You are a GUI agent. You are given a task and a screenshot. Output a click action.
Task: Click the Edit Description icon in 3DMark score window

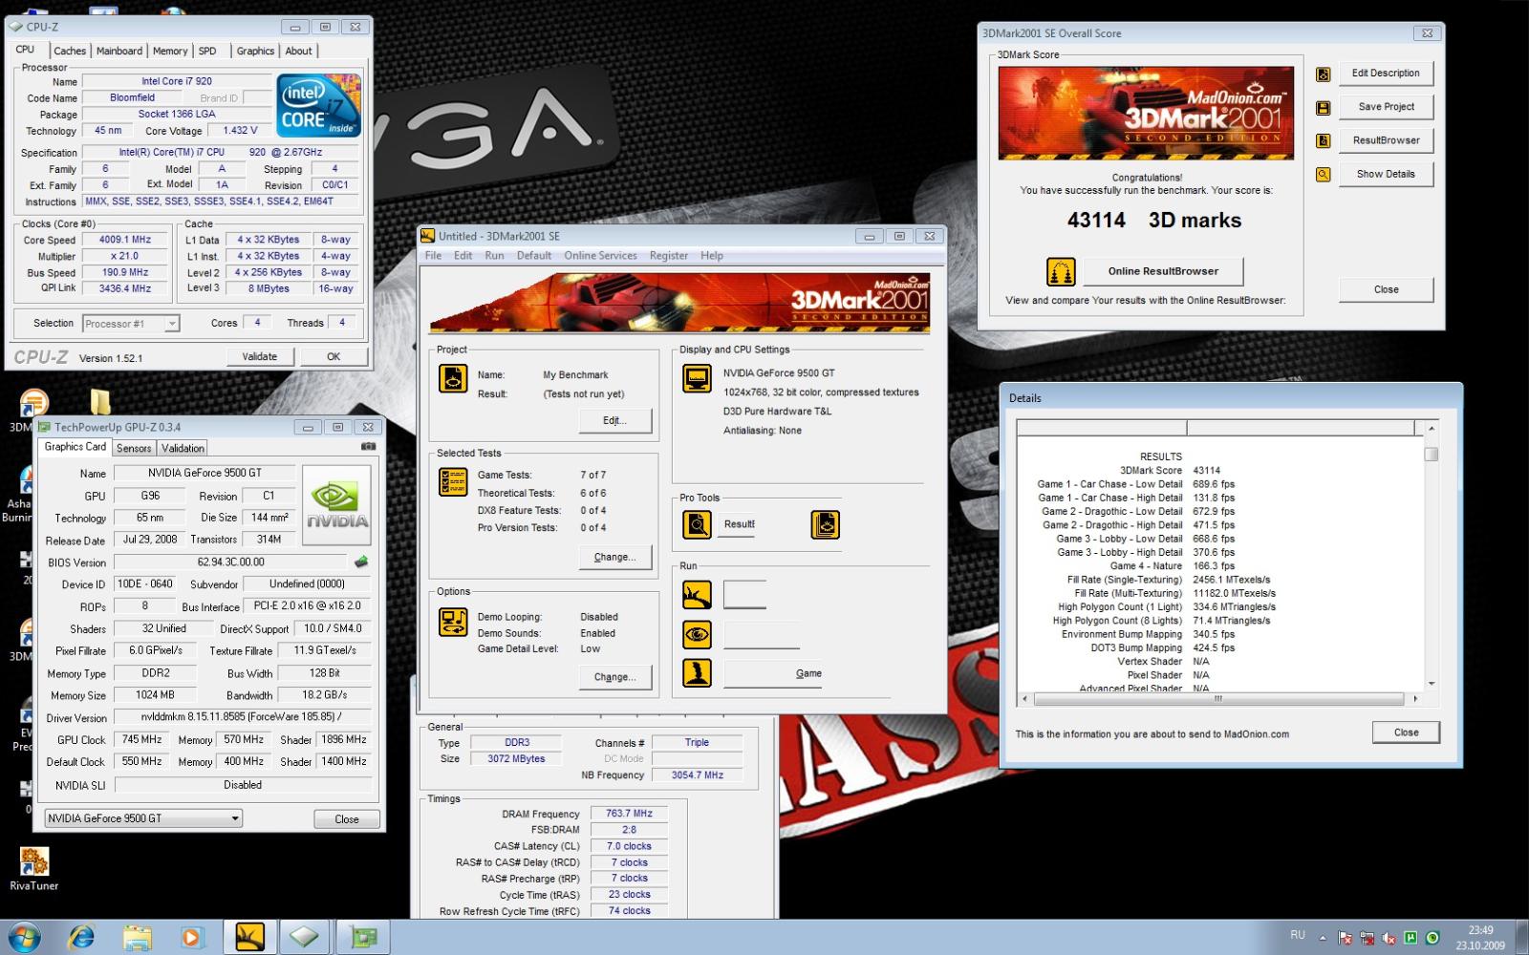pyautogui.click(x=1324, y=74)
